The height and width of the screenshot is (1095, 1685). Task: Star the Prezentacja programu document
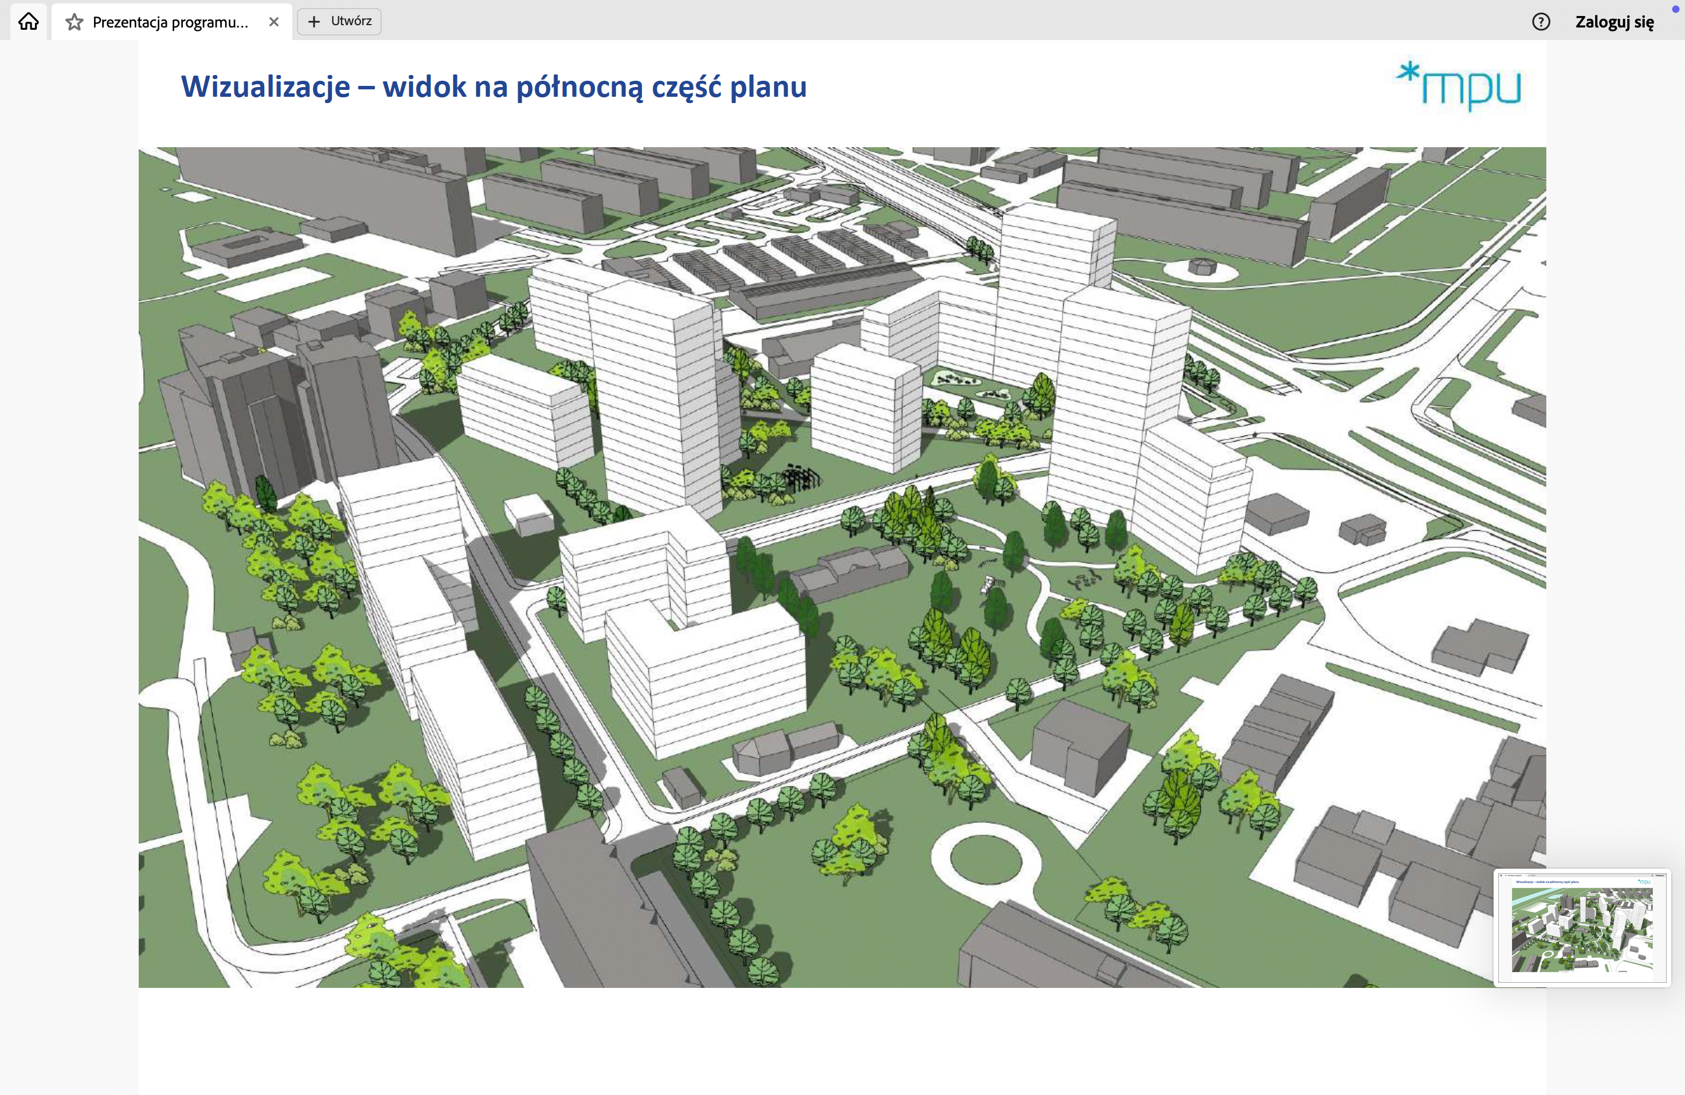point(75,22)
